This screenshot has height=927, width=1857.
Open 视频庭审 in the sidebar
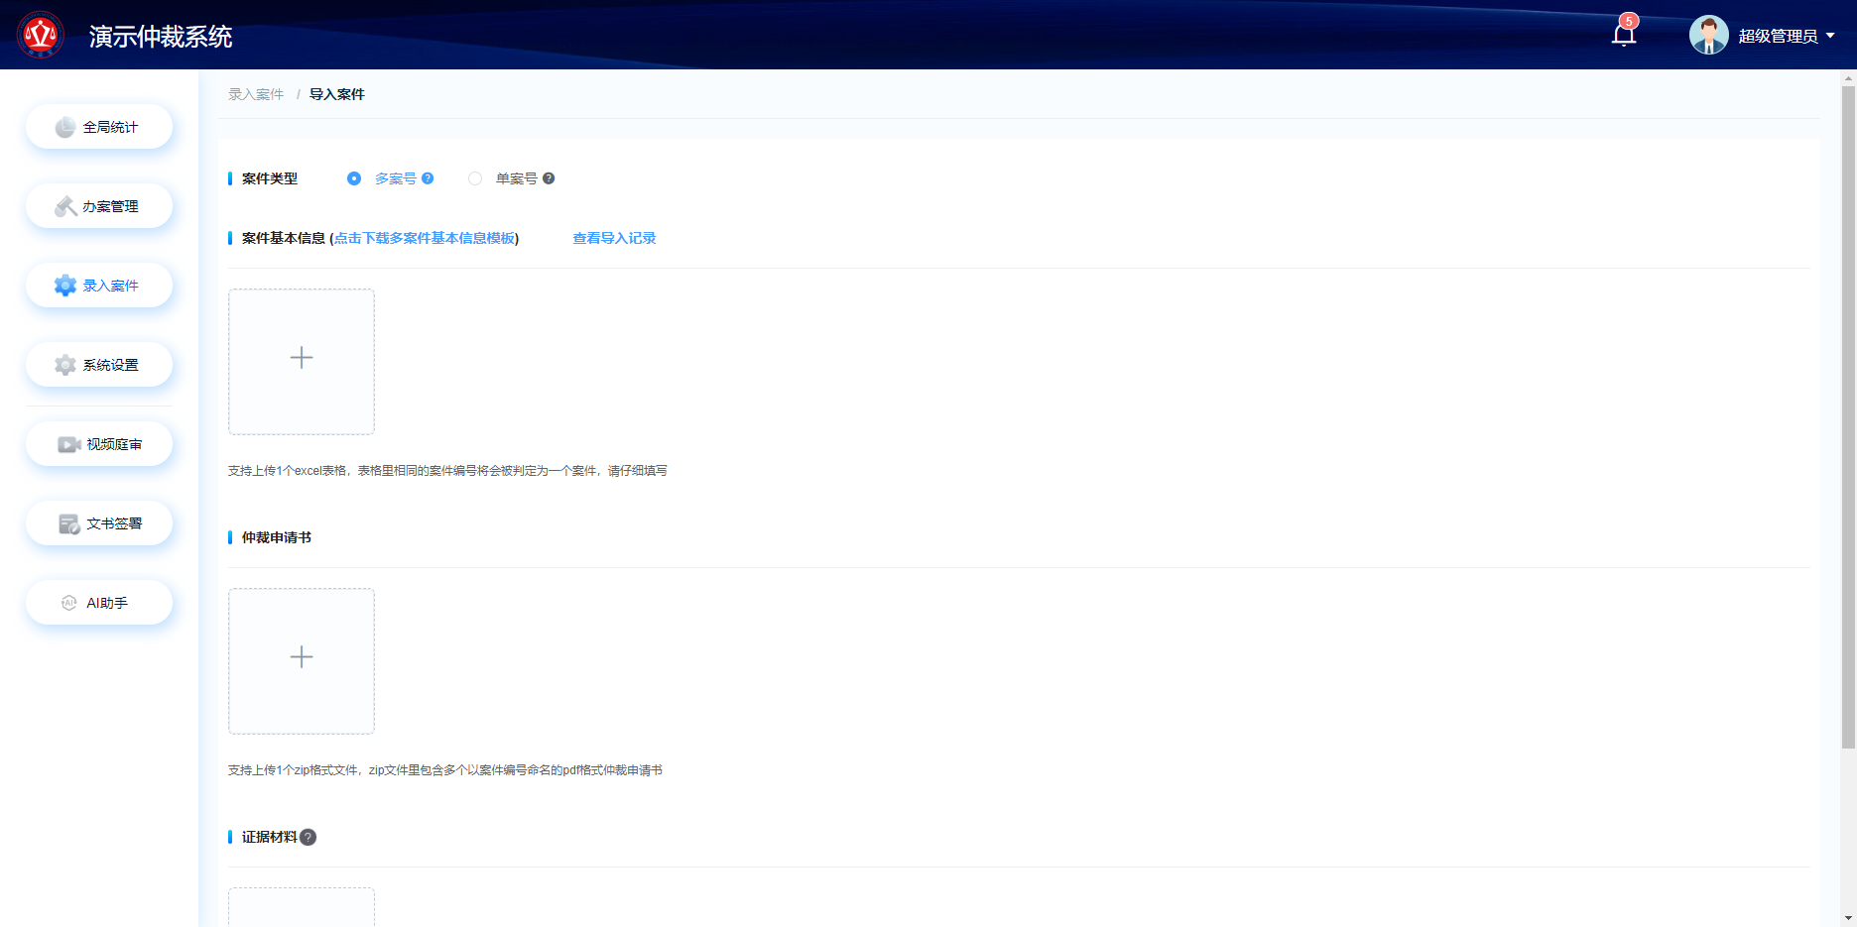99,444
